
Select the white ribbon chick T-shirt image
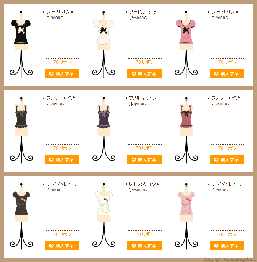coord(104,216)
